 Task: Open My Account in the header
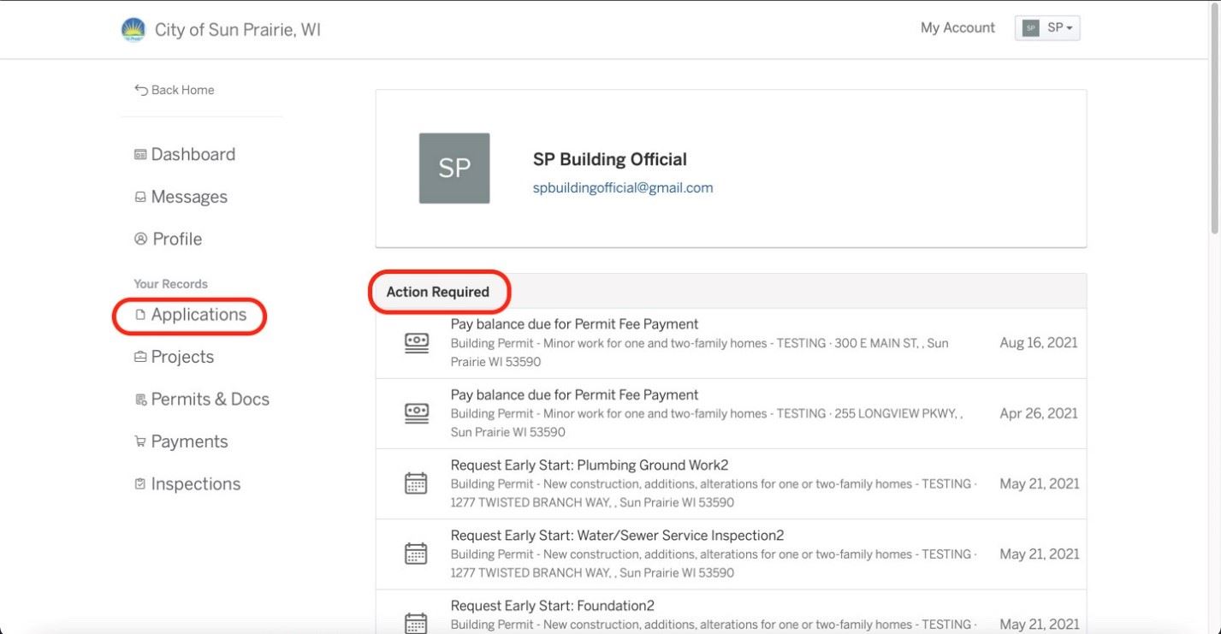957,27
